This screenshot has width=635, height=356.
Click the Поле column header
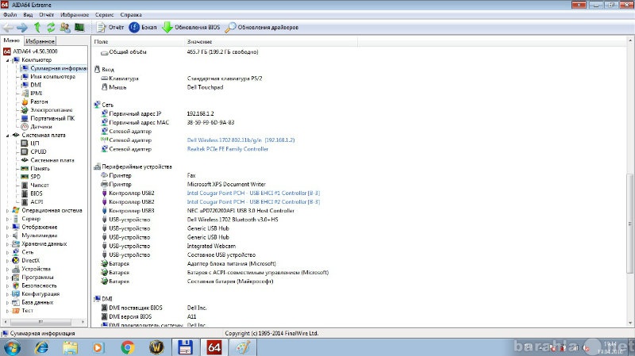137,42
